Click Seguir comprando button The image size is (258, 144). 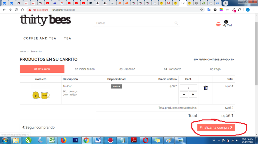(x=38, y=128)
